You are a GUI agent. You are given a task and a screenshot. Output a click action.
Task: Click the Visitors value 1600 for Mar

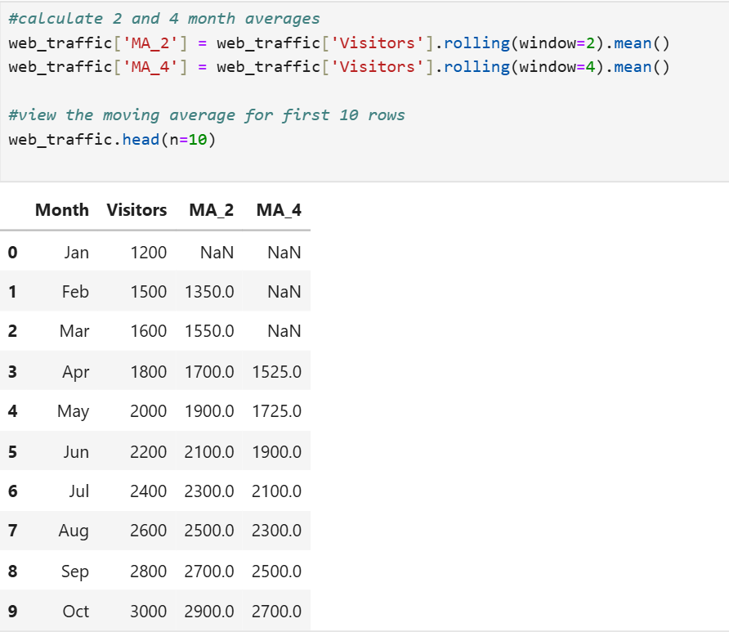[x=148, y=331]
